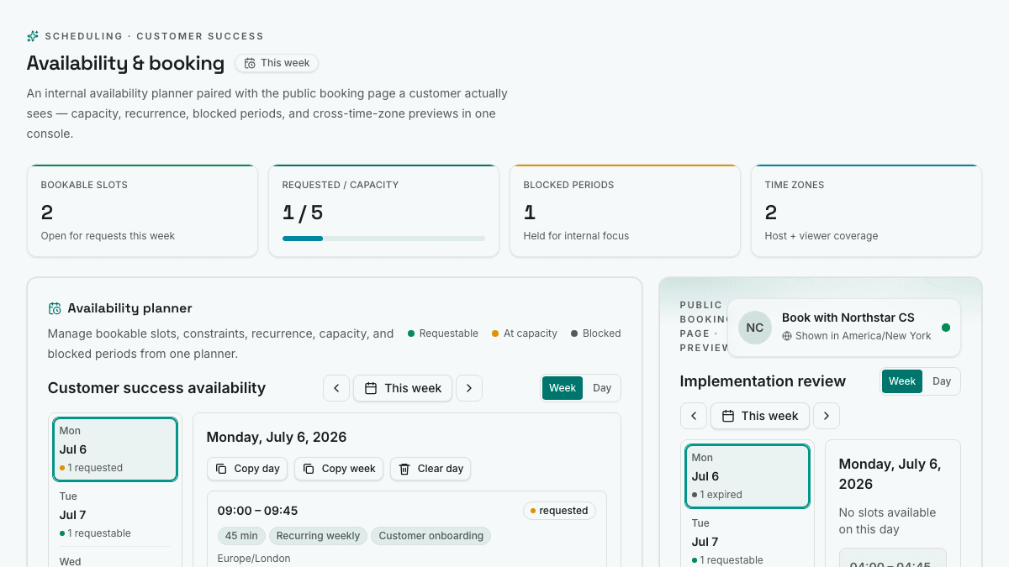Select Mon Jul 6 in the booking preview
Viewport: 1009px width, 567px height.
[748, 476]
